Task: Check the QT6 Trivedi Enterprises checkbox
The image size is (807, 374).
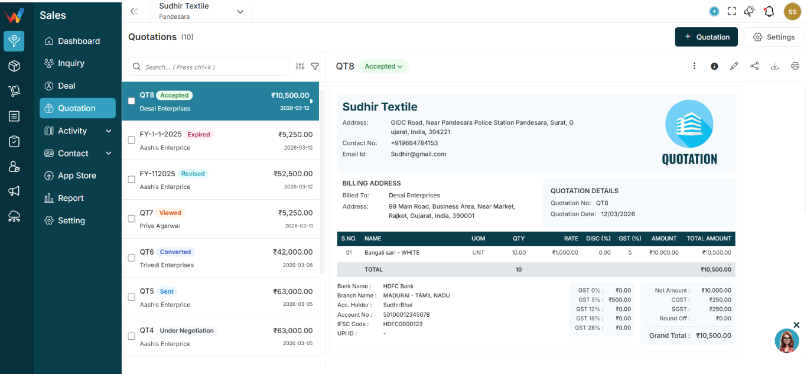Action: click(132, 258)
